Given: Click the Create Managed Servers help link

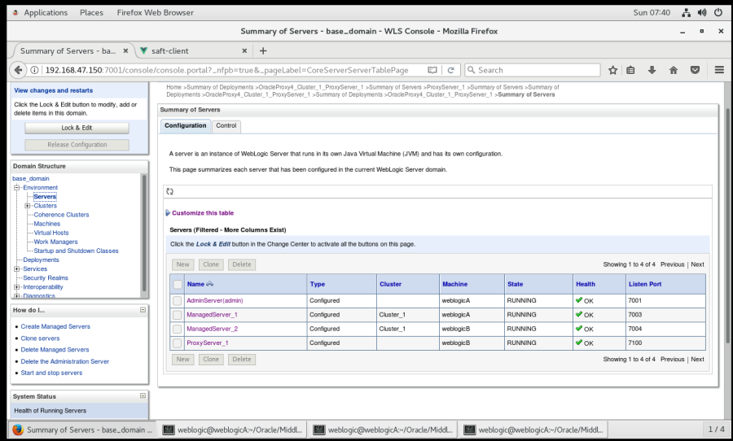Looking at the screenshot, I should [x=55, y=326].
